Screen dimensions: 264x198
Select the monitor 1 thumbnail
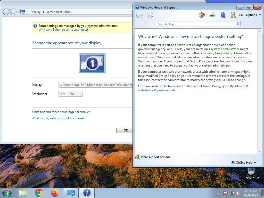[92, 63]
